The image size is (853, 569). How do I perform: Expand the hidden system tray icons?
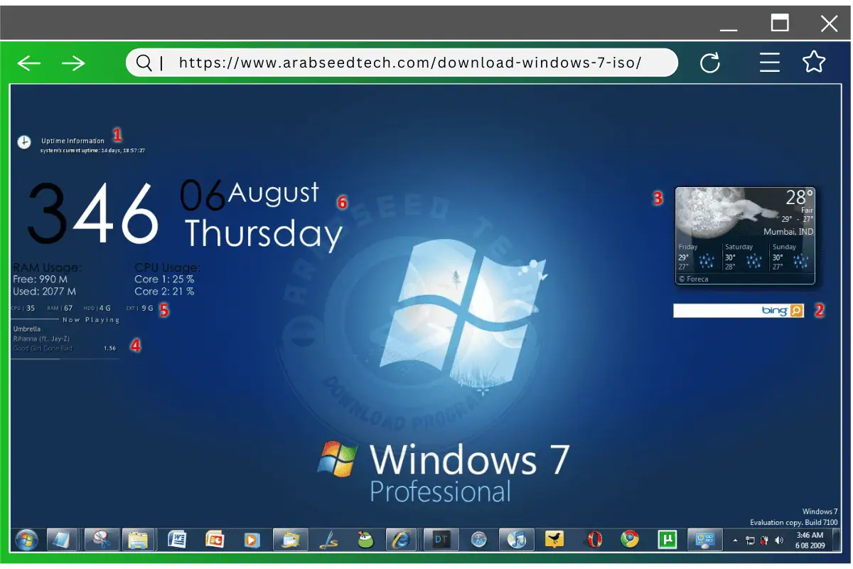click(x=736, y=541)
